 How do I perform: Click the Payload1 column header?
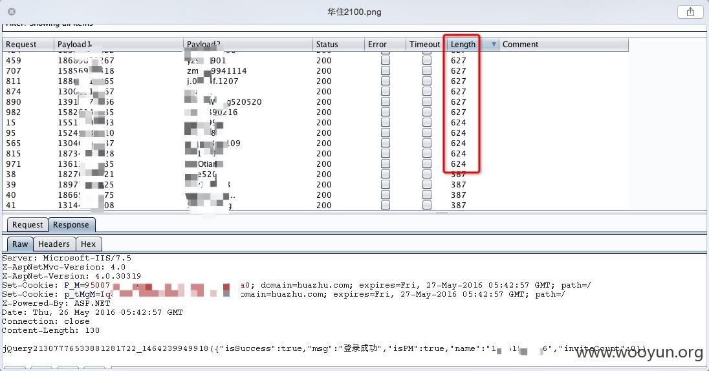pos(118,45)
